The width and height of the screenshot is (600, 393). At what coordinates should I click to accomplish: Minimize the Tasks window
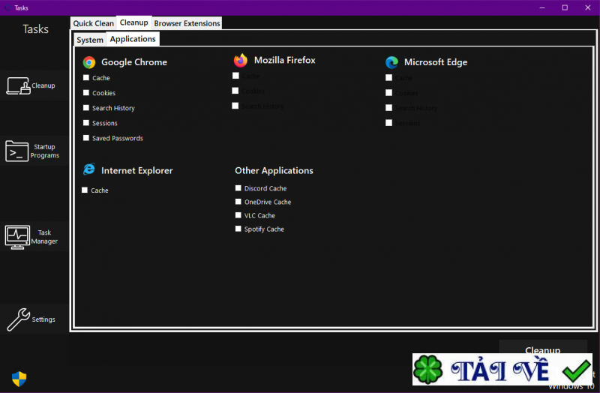coord(542,7)
